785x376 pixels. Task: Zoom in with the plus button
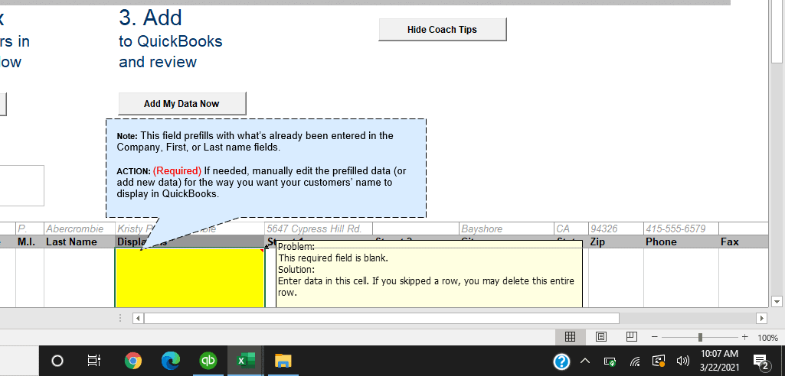pyautogui.click(x=745, y=338)
